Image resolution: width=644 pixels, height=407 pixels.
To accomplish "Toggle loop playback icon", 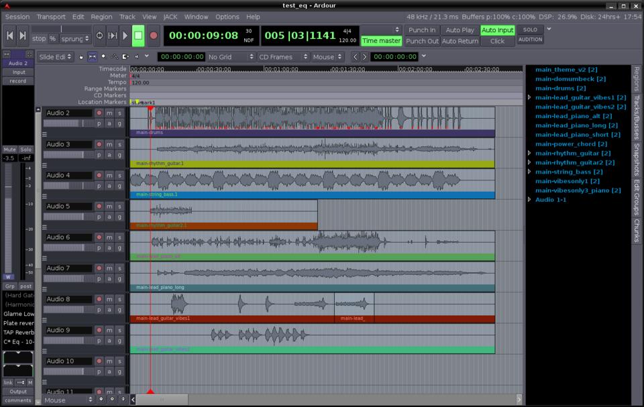I will coord(99,36).
